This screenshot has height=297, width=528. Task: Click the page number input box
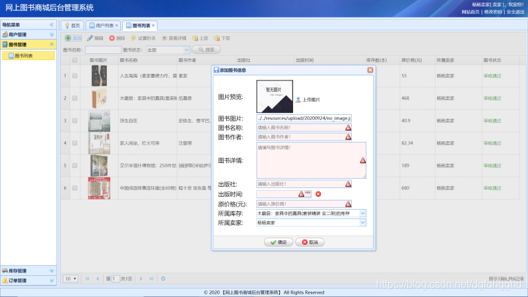point(115,279)
